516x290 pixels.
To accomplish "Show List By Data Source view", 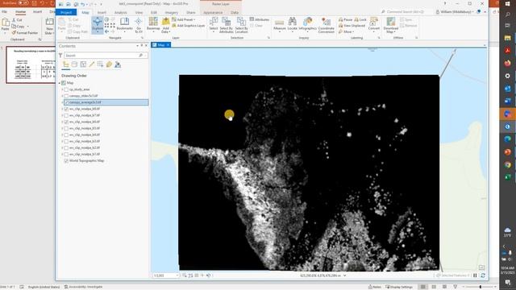I will (74, 64).
